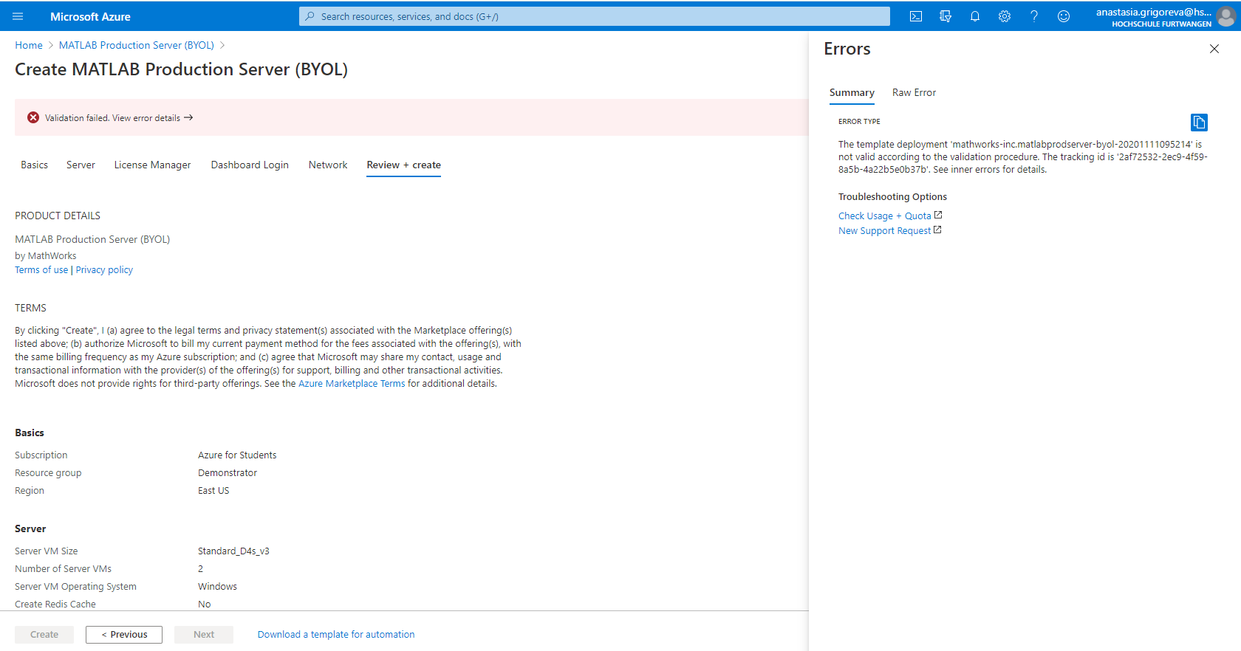Switch to the License Manager tab
1241x651 pixels.
coord(152,165)
